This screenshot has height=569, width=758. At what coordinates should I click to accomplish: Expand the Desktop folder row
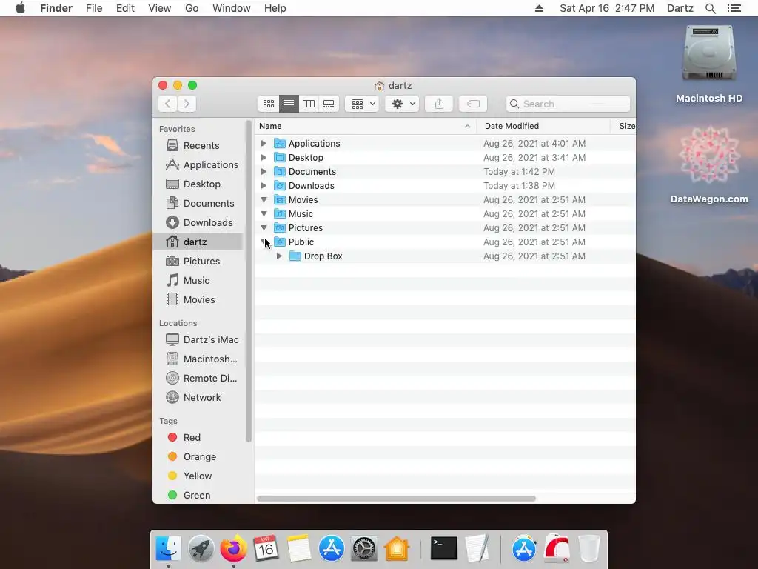click(x=264, y=157)
